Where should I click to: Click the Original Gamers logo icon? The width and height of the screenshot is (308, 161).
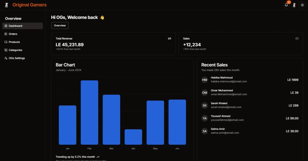pyautogui.click(x=7, y=5)
